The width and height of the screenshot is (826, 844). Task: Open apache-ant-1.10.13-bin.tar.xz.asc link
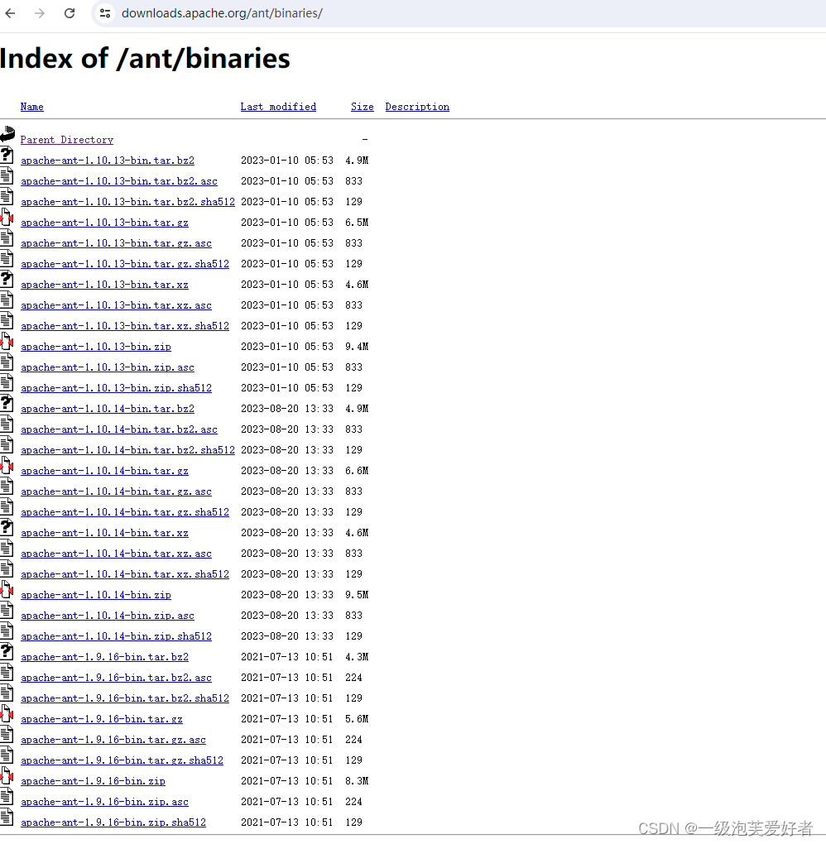tap(117, 305)
